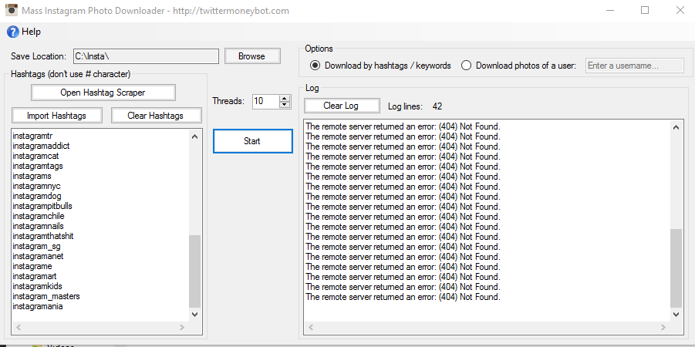Click the hashtag list vertical scrollbar thumb

194,271
